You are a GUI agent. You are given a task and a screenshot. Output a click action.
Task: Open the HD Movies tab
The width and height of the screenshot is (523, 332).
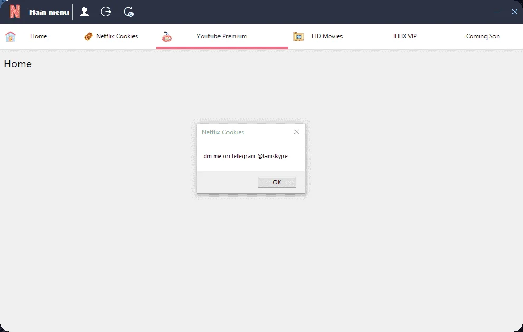(327, 36)
